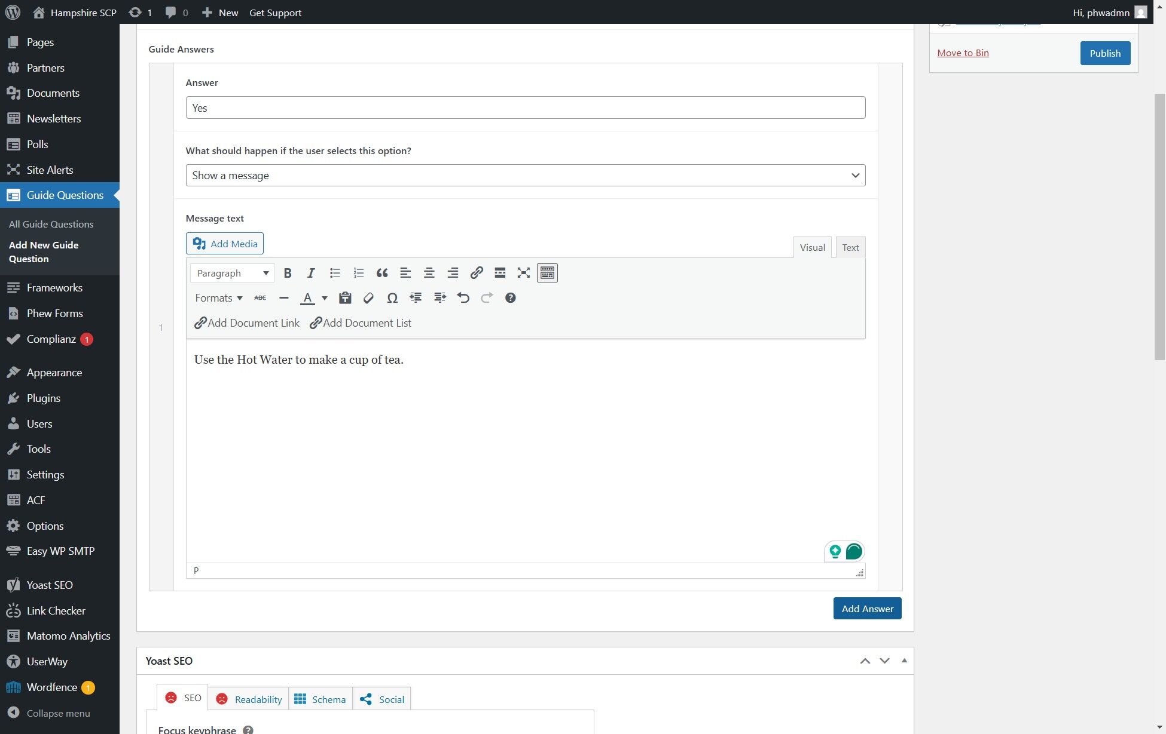This screenshot has width=1166, height=734.
Task: Click the Answer input field
Action: pos(525,108)
